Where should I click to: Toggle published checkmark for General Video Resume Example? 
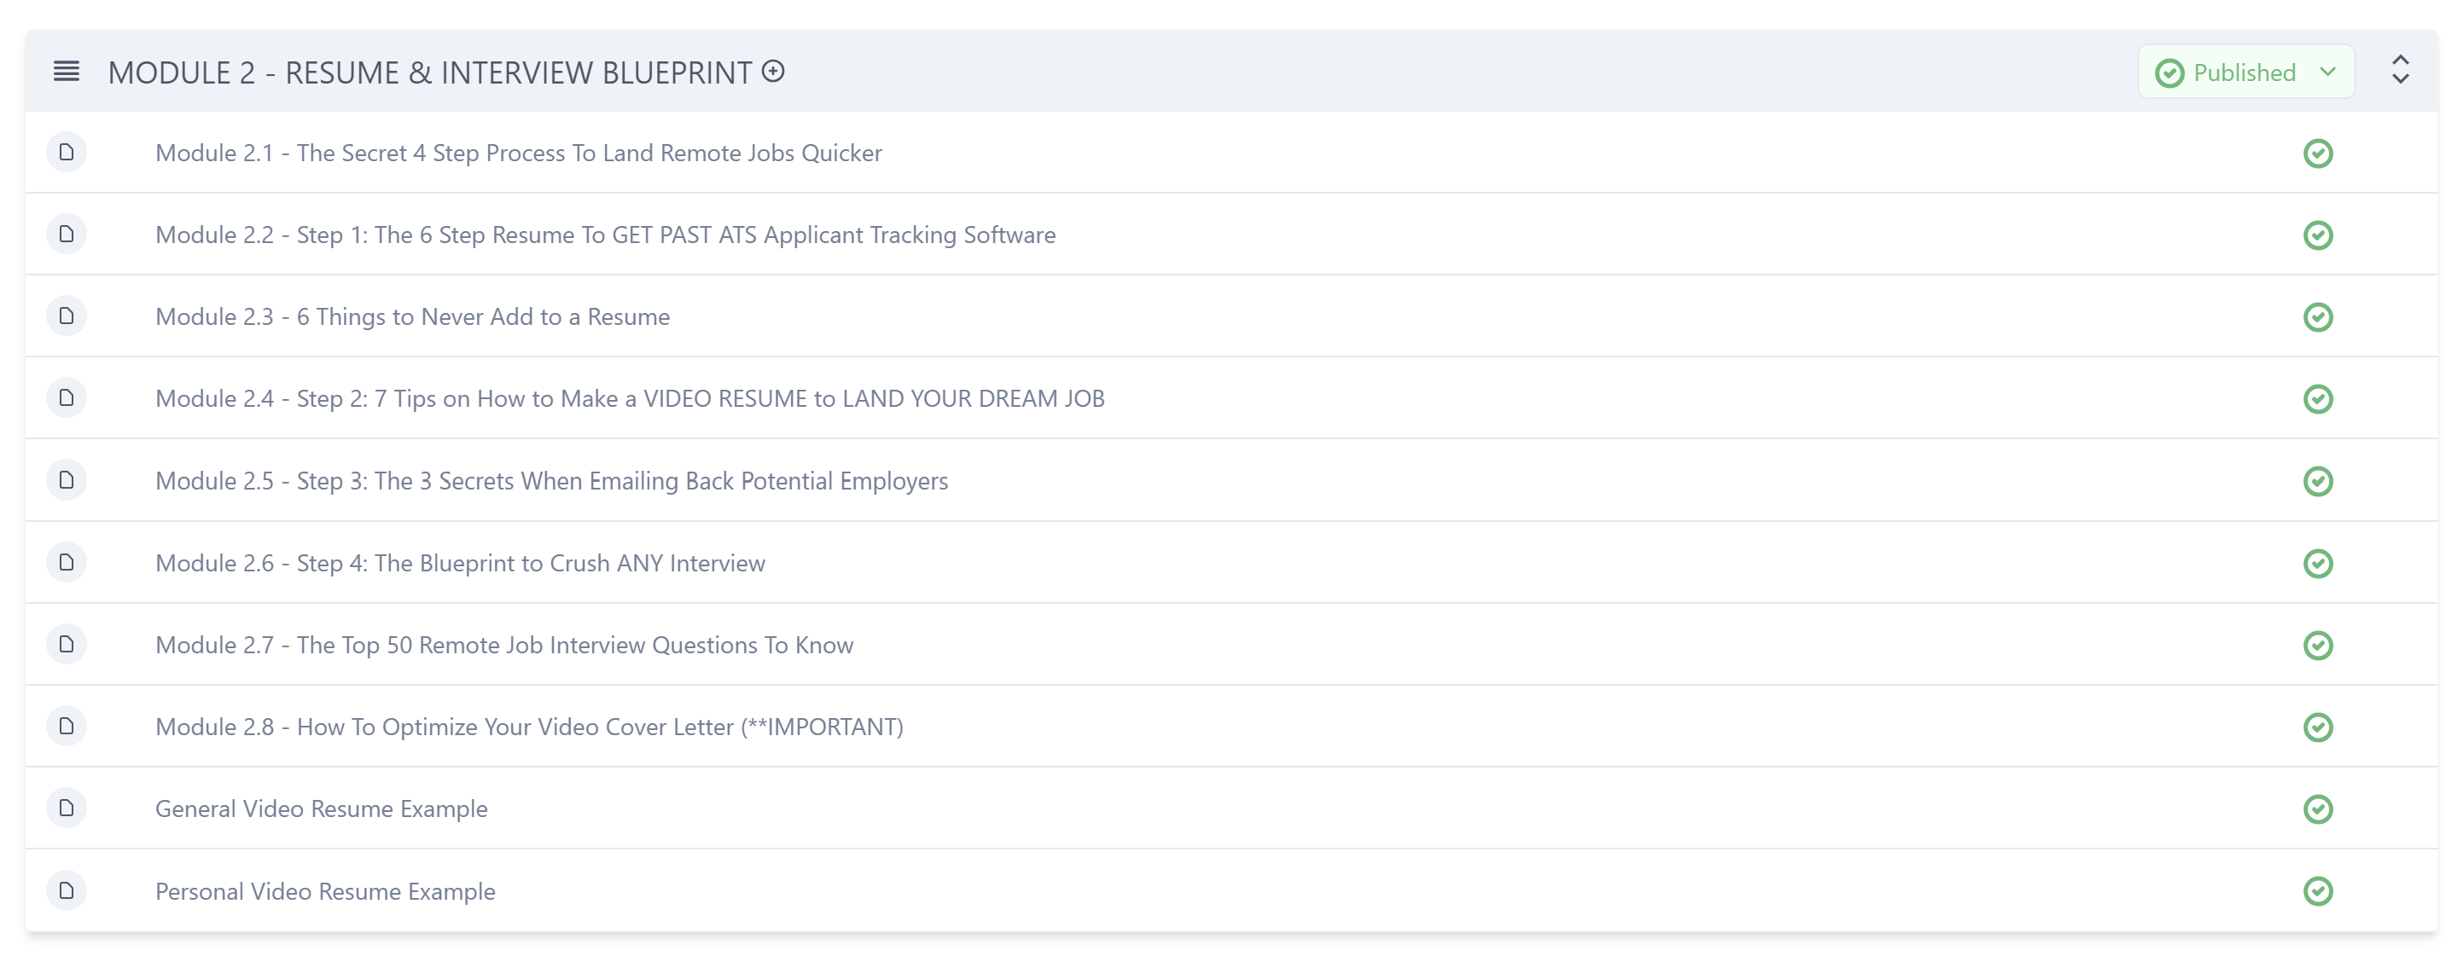[2317, 808]
